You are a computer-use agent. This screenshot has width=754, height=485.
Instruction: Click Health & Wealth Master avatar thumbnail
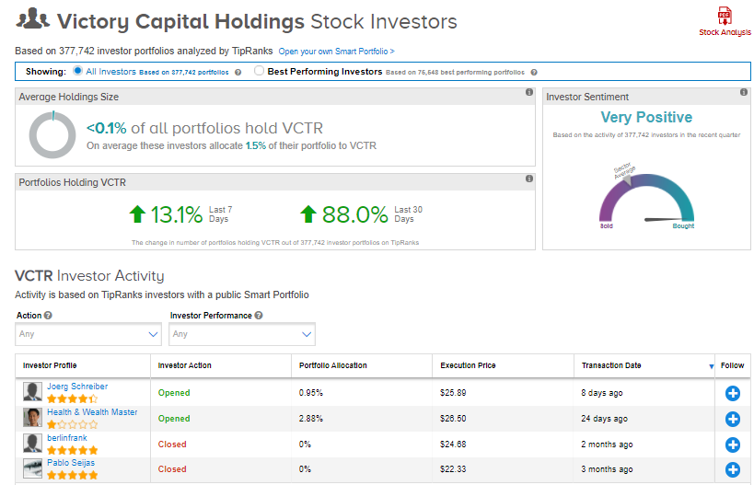click(x=33, y=418)
